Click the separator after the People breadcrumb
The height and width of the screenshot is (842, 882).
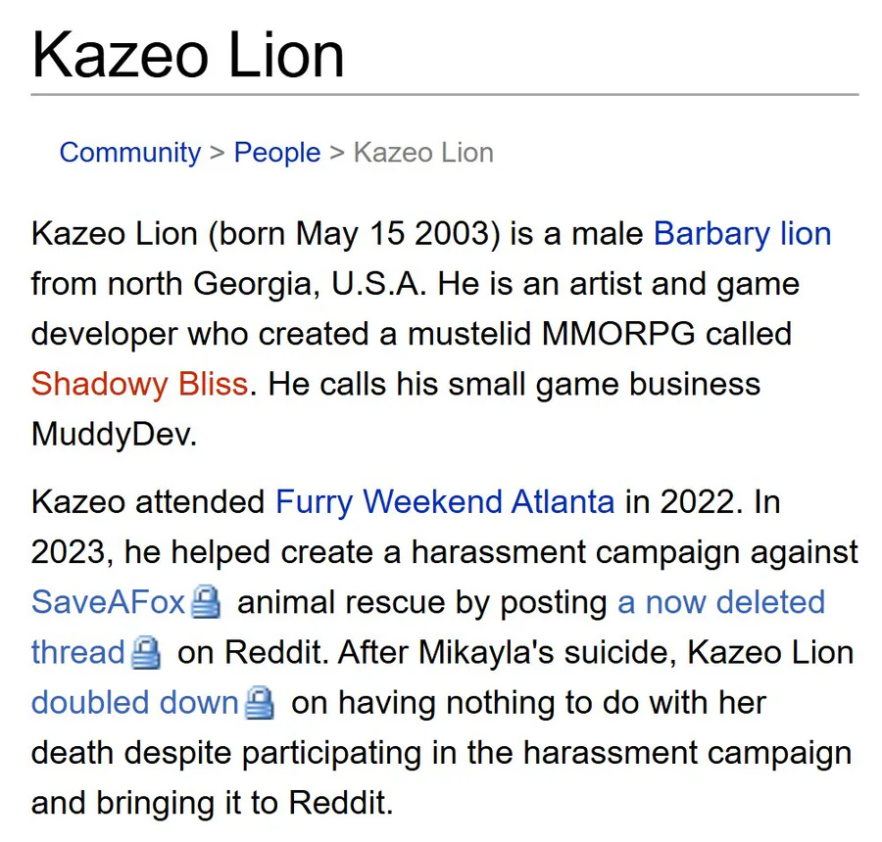pyautogui.click(x=337, y=153)
